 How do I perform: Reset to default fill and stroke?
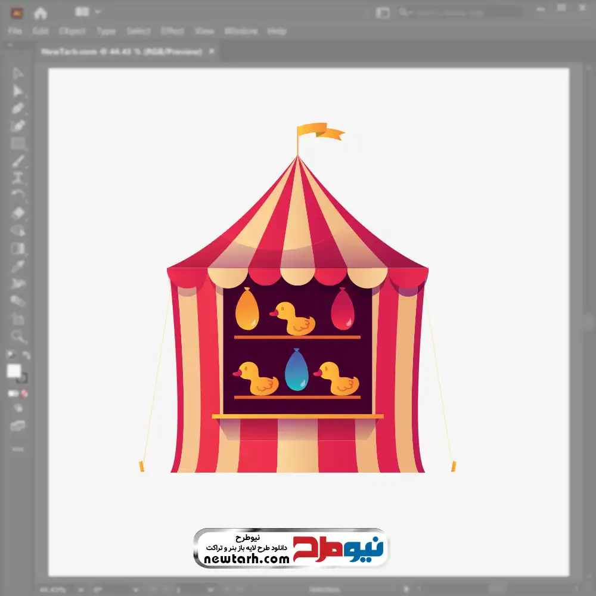11,355
